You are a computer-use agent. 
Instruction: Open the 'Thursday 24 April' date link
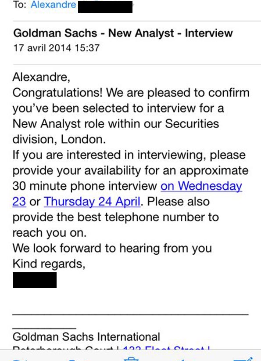coord(92,202)
